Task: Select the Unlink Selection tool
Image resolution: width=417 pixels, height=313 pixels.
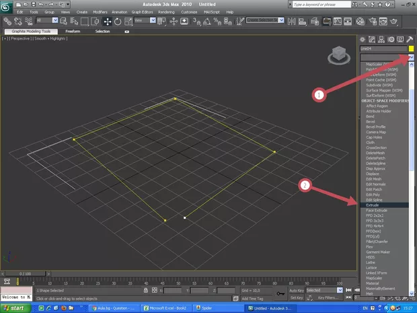Action: click(17, 22)
